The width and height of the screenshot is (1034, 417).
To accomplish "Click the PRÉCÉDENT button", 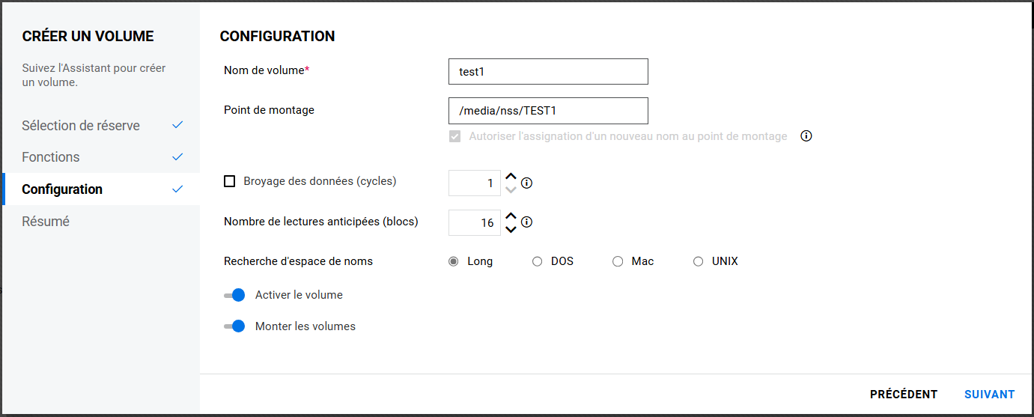I will point(903,395).
